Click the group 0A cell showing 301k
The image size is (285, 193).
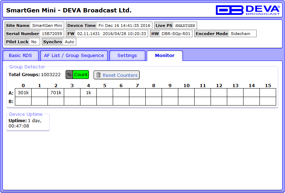coord(23,93)
